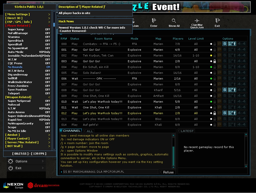
Task: Click the yellow ping dot in room 002 row
Action: (211, 55)
